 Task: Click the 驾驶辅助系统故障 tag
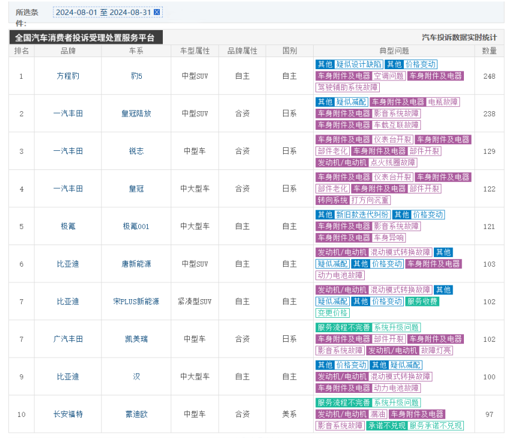pyautogui.click(x=347, y=88)
